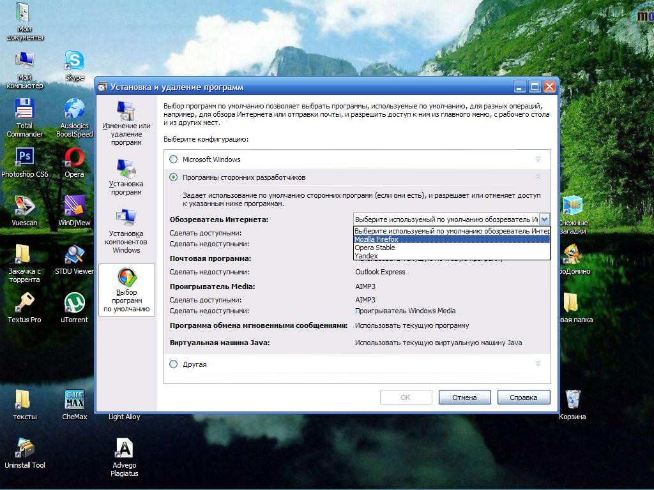This screenshot has width=654, height=490.
Task: Expand the Другая configuration chevron
Action: 538,364
